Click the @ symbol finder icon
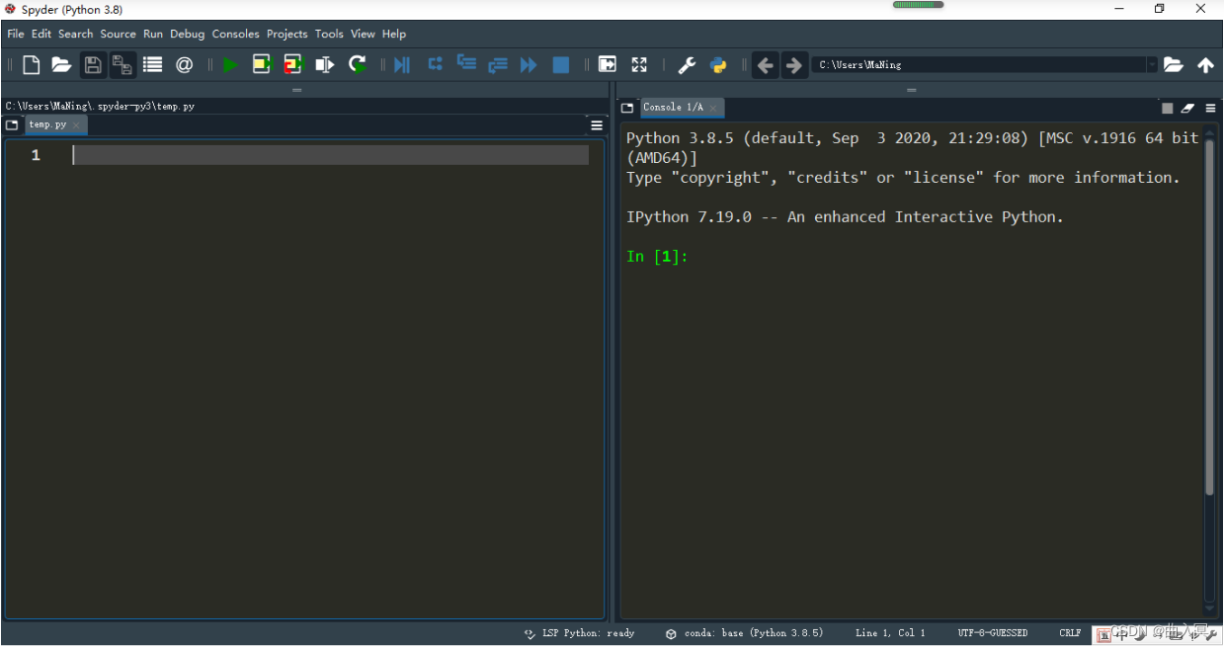The height and width of the screenshot is (648, 1224). coord(184,65)
